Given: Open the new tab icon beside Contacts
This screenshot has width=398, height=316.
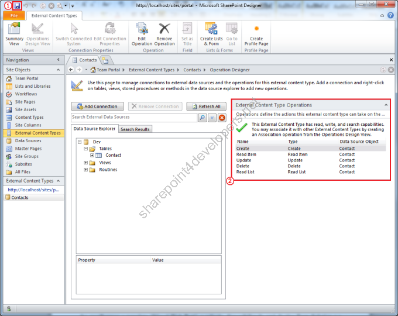Looking at the screenshot, I should (x=105, y=60).
